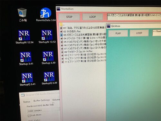Click the audio file icon for track 10
The width and height of the screenshot is (161, 121).
coord(62,59)
